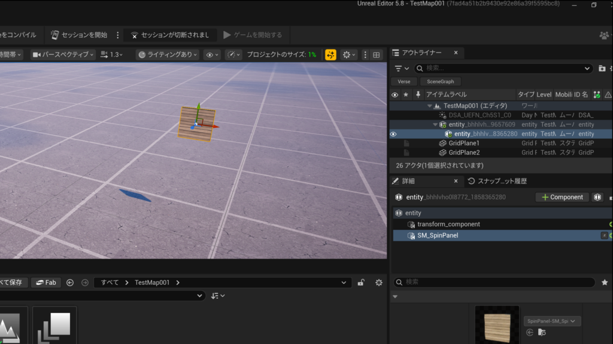613x344 pixels.
Task: Open the viewport layout grid icon
Action: click(377, 54)
